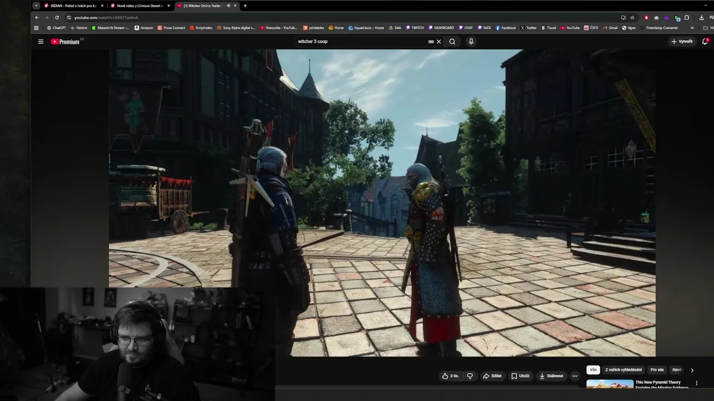Screen dimensions: 714x401
Task: Bookmark this page with star icon
Action: [x=632, y=17]
